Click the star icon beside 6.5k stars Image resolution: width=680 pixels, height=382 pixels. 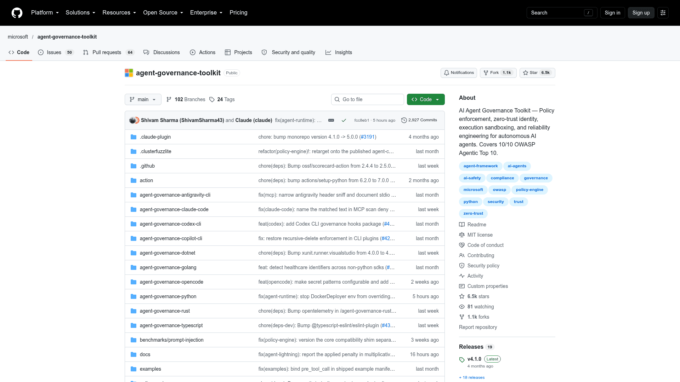[462, 296]
